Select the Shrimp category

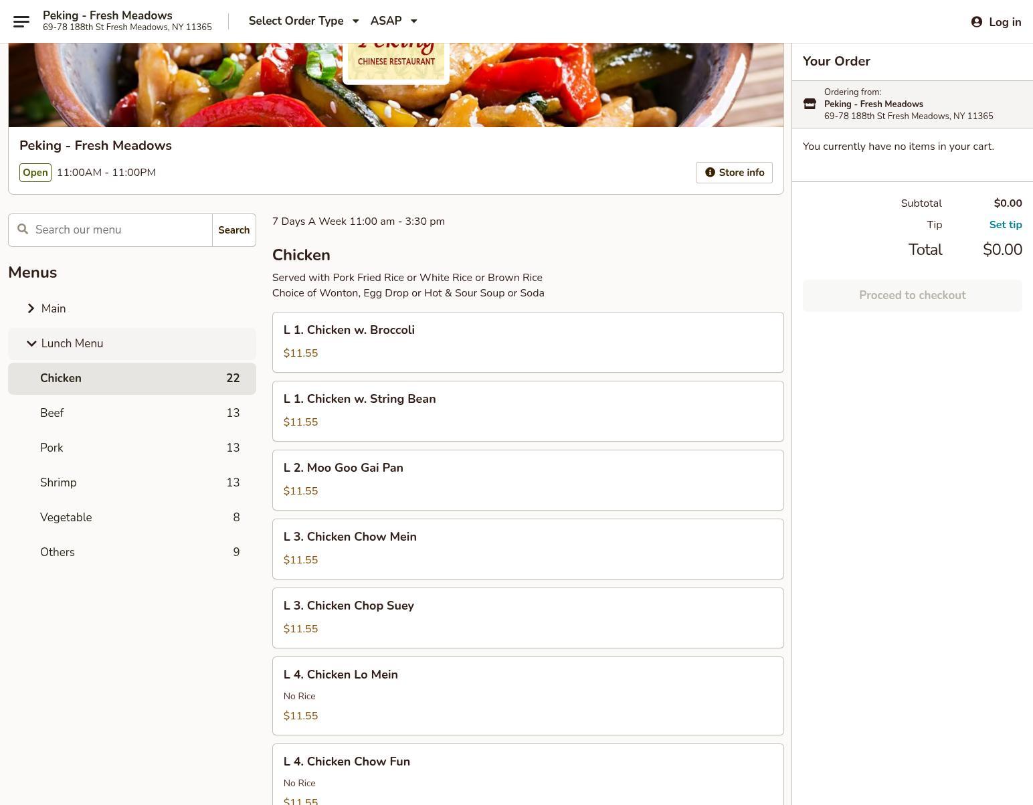click(x=132, y=482)
